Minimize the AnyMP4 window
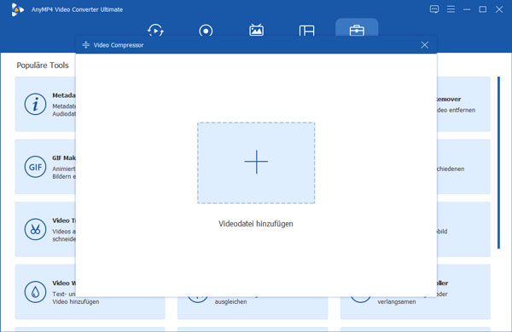 point(467,9)
